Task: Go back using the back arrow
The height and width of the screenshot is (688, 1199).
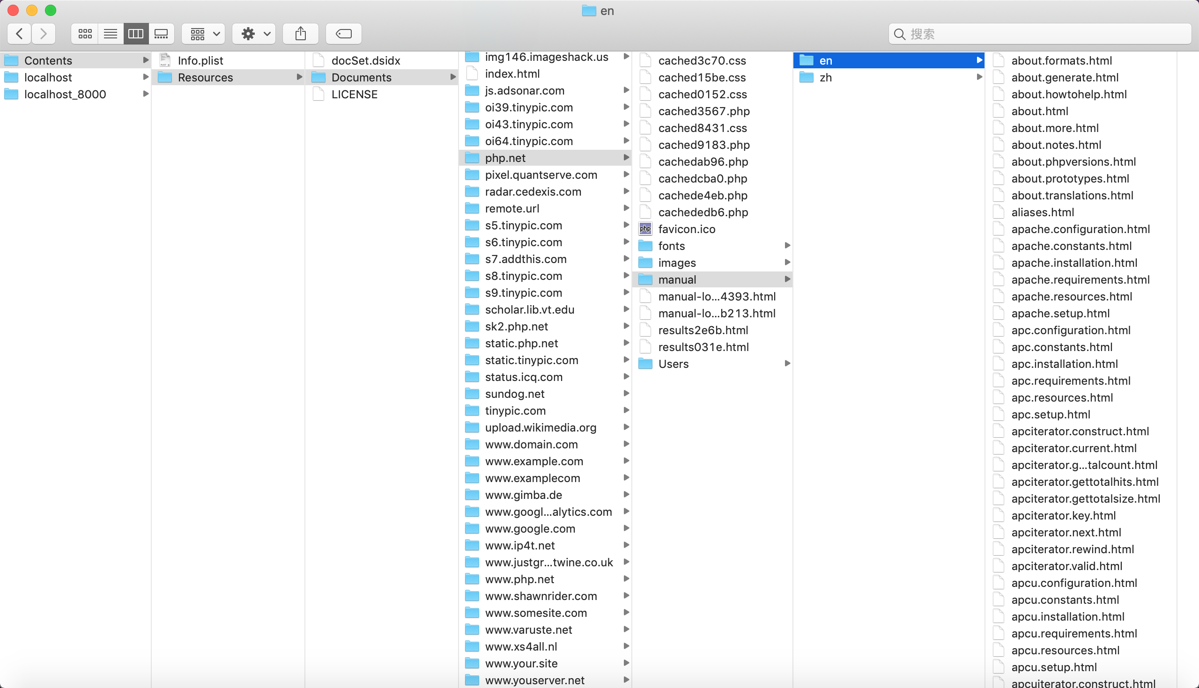Action: pyautogui.click(x=19, y=34)
